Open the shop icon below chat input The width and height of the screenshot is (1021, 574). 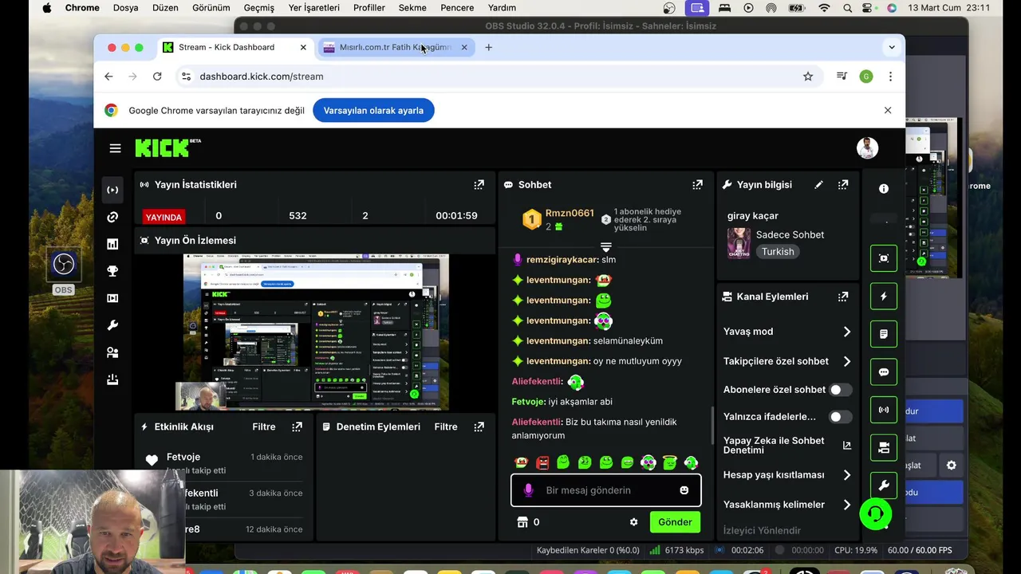(x=522, y=522)
